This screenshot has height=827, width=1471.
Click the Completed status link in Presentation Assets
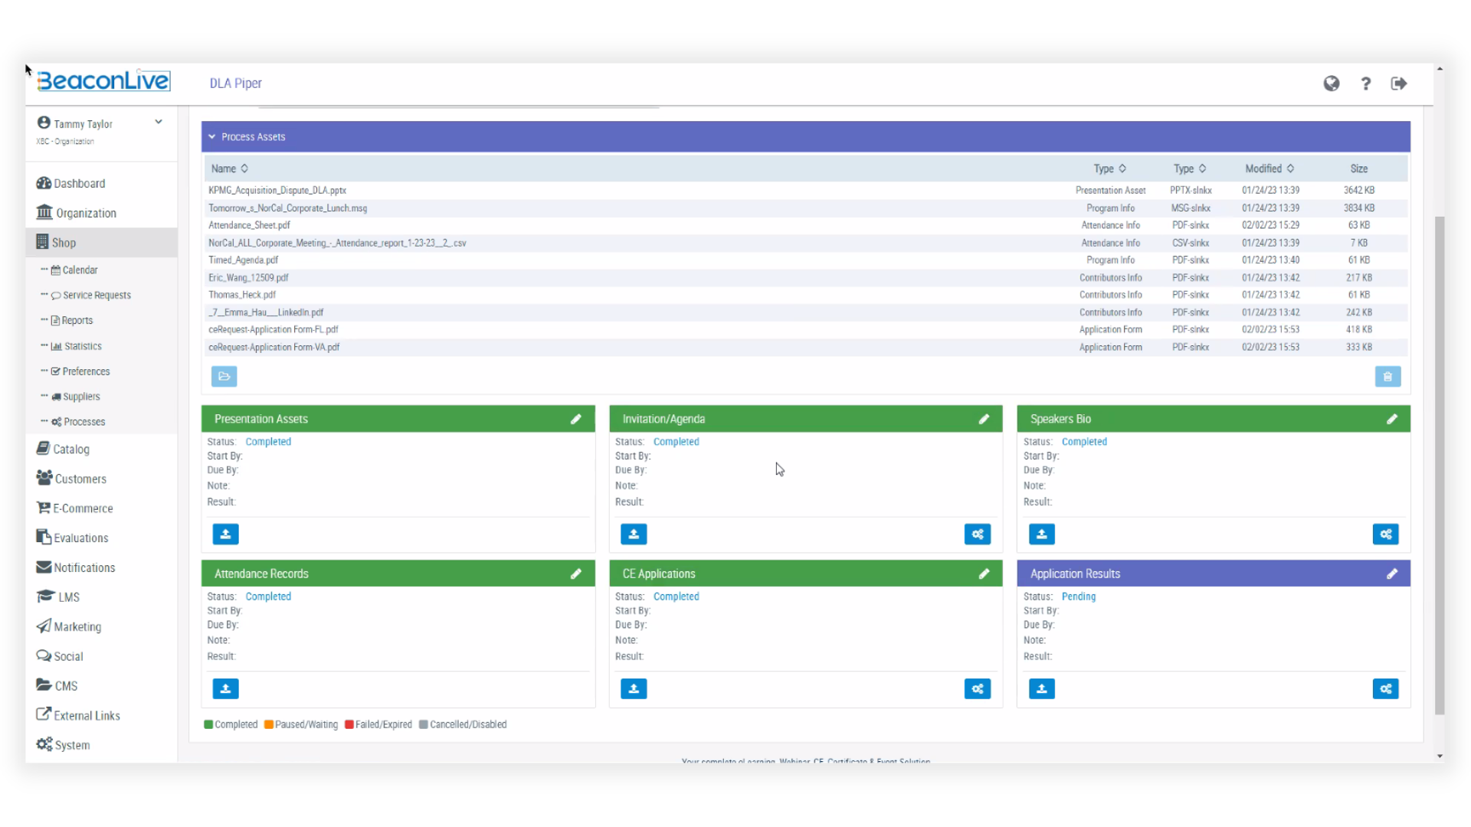click(267, 441)
